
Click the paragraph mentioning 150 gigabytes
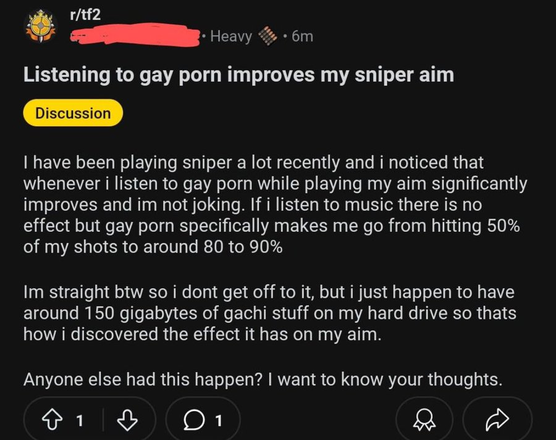tap(270, 313)
